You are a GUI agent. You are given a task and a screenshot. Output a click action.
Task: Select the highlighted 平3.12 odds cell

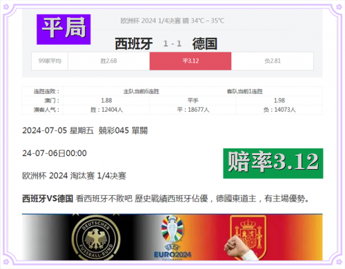(190, 61)
